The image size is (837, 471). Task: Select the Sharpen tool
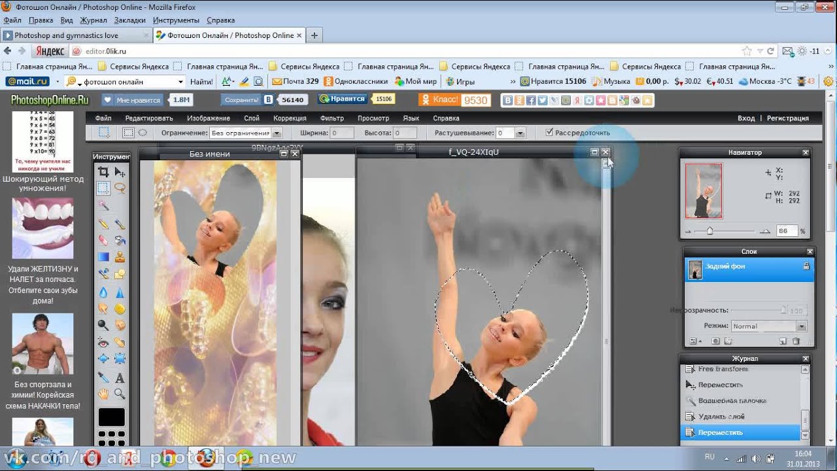point(120,292)
